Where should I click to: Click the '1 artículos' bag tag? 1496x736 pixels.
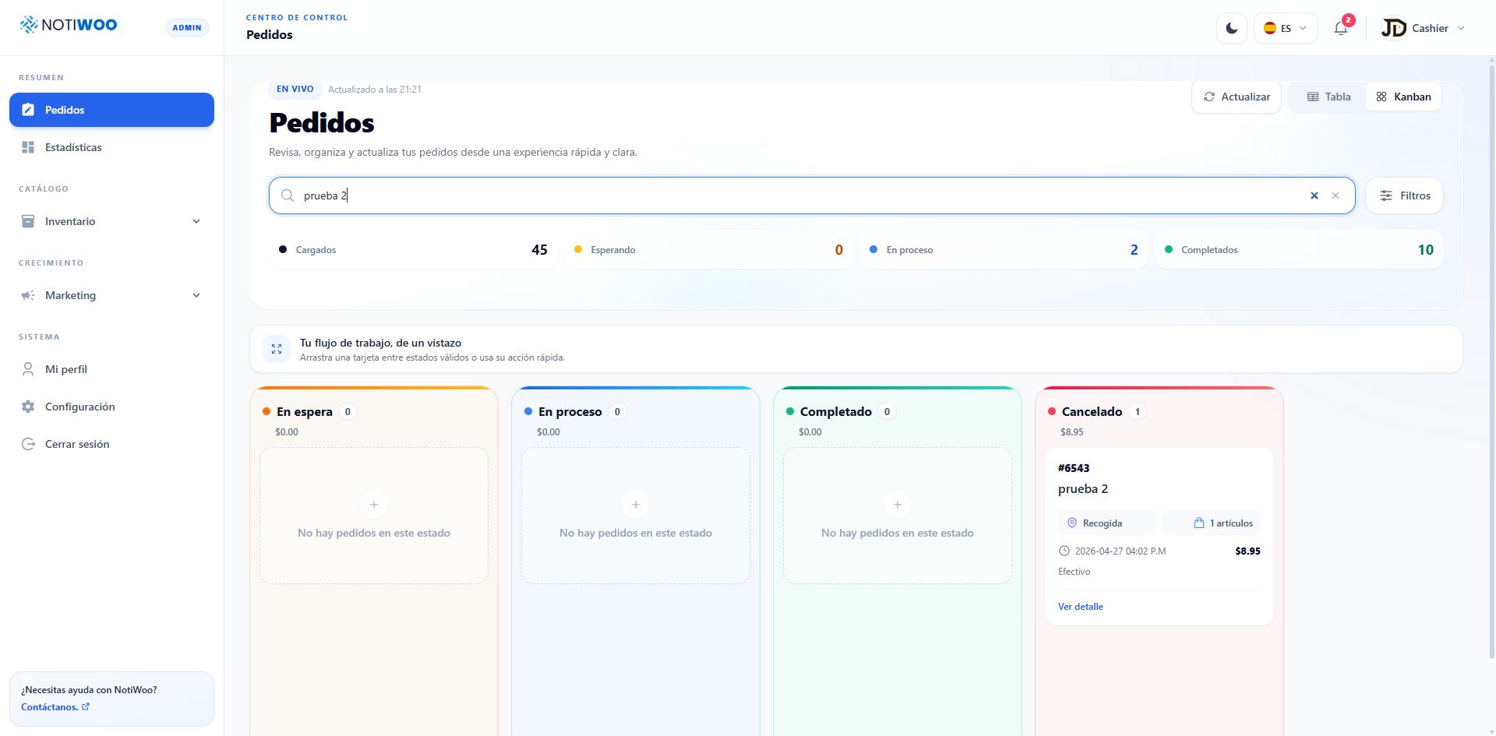[1212, 523]
